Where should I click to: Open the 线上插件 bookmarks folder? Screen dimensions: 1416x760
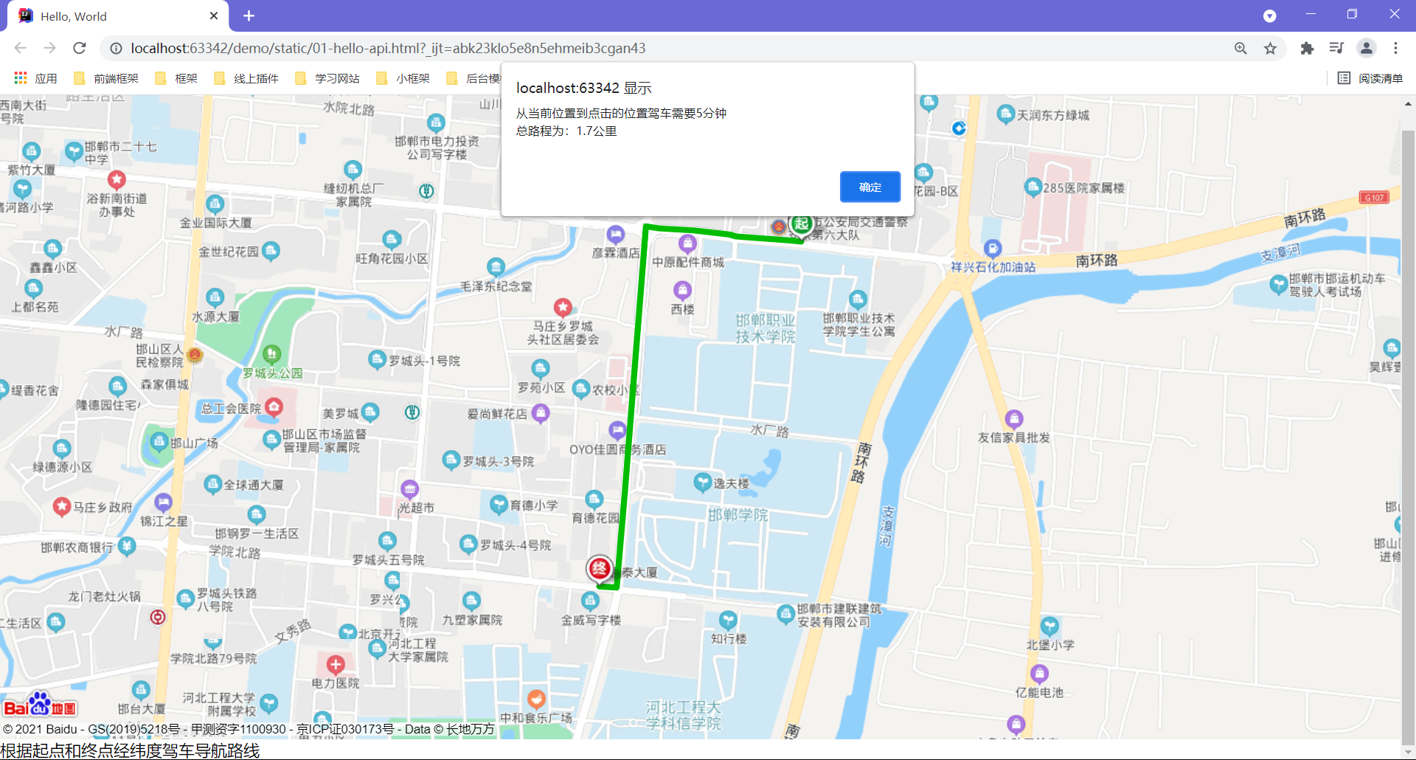(x=254, y=77)
